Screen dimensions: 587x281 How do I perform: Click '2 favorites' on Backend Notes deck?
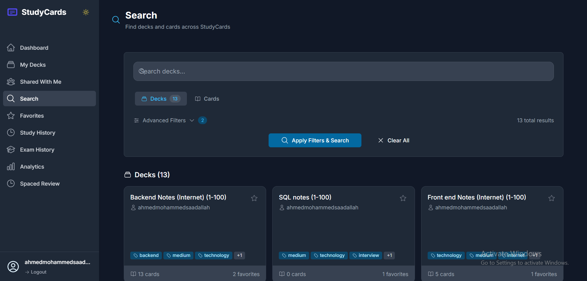(246, 274)
